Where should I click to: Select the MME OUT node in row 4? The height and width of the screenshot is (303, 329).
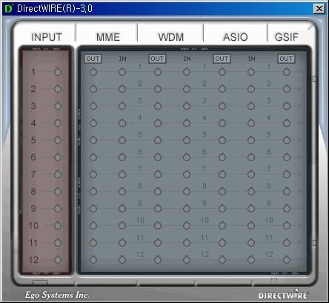93,123
